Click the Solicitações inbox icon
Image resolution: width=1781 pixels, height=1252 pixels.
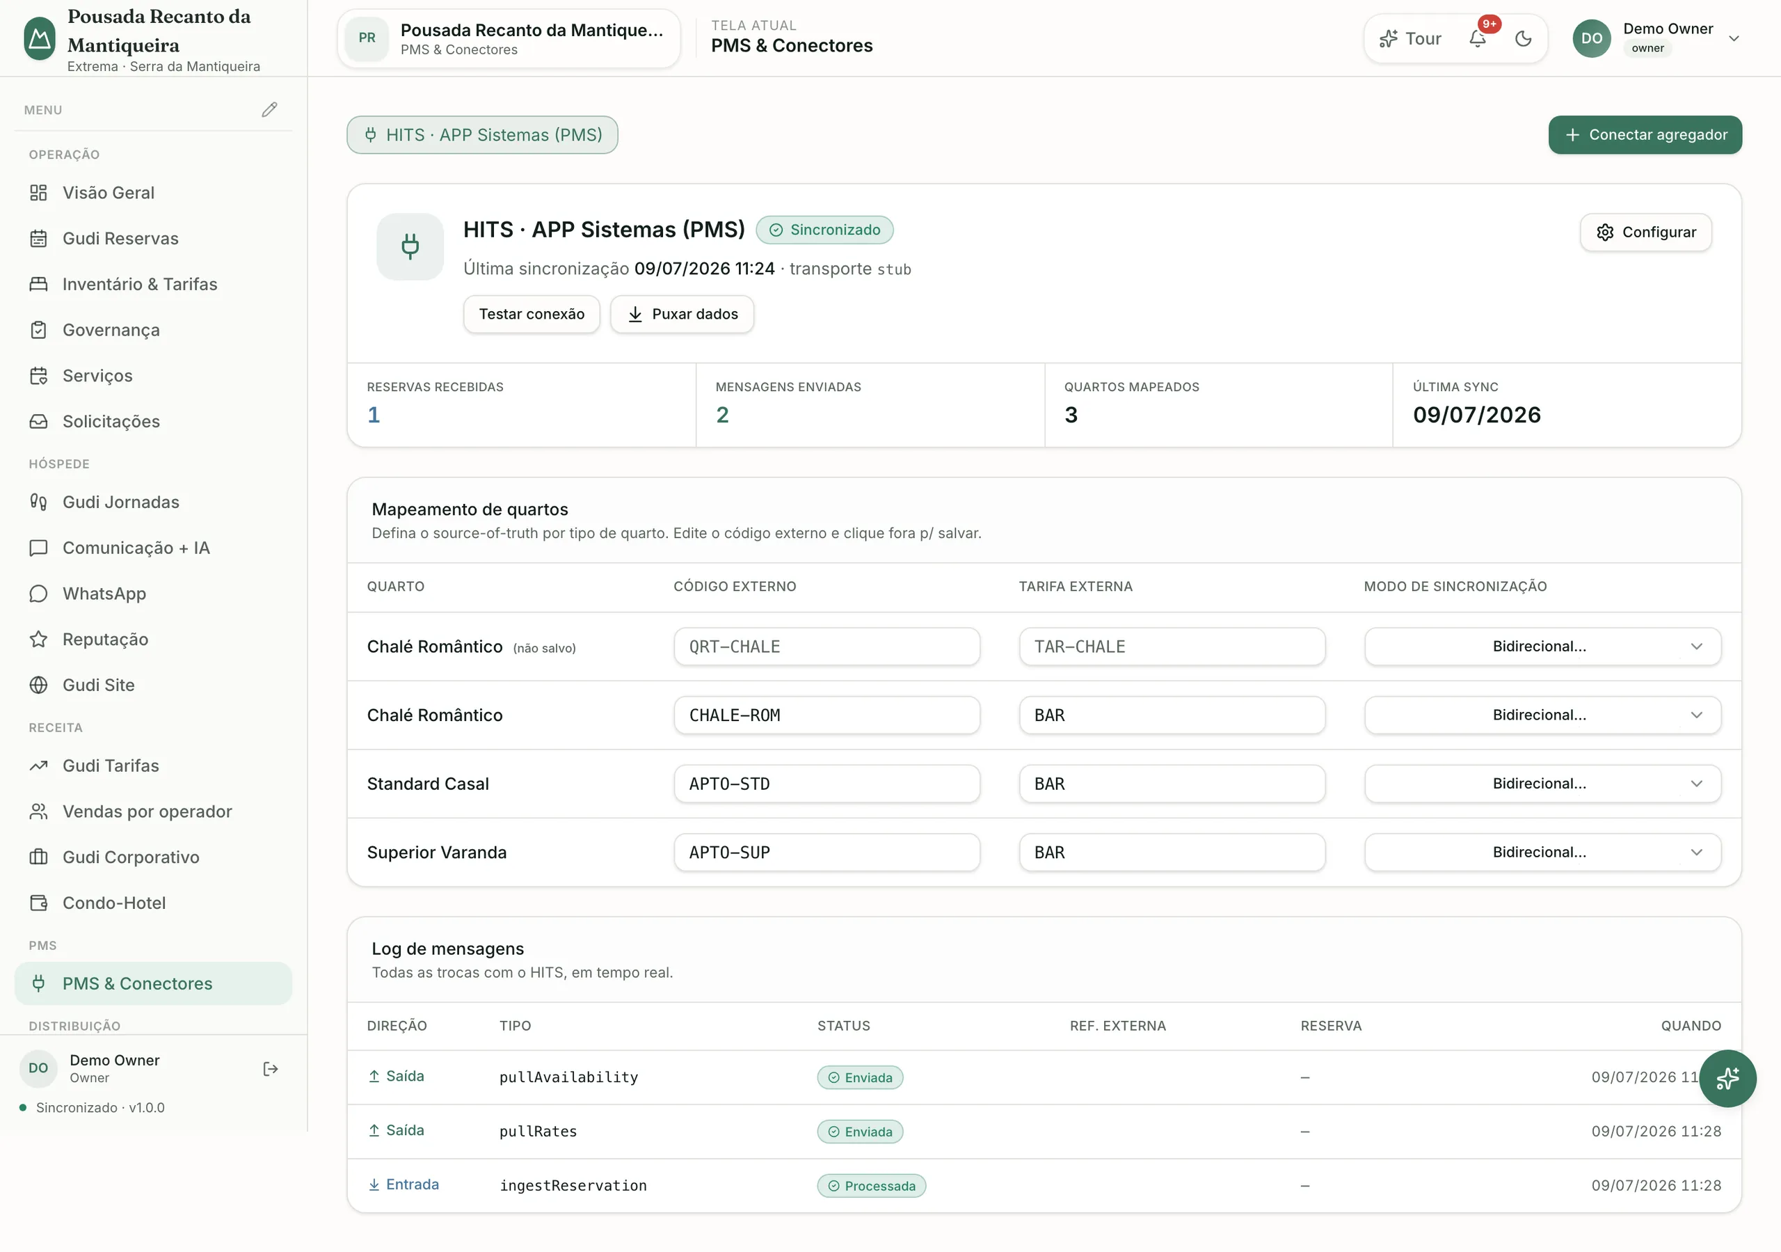tap(38, 422)
